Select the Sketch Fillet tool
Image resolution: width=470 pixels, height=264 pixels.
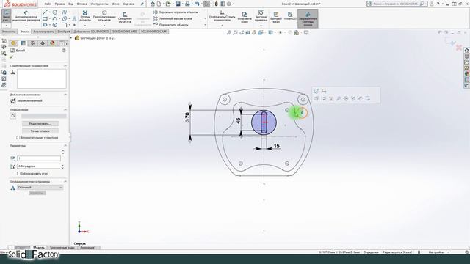pos(65,25)
